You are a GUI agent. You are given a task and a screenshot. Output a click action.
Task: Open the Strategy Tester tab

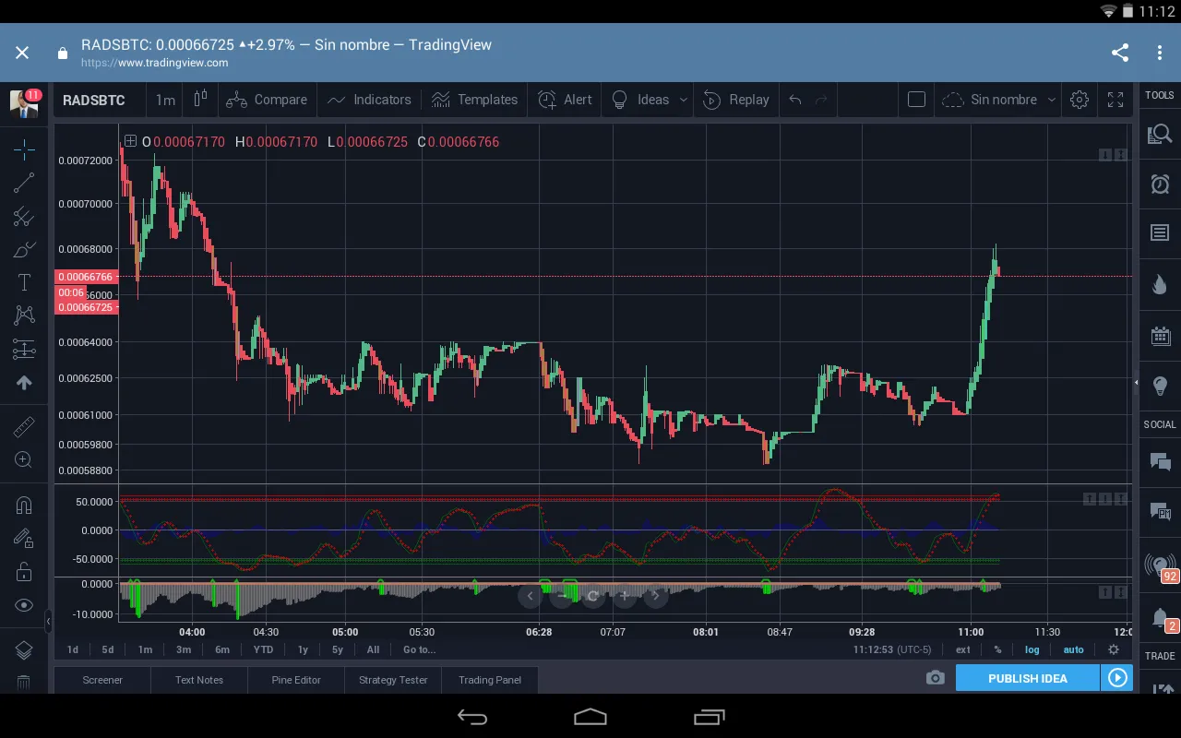(x=393, y=680)
